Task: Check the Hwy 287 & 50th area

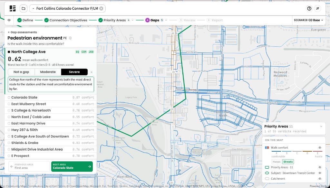Action: coord(9,130)
